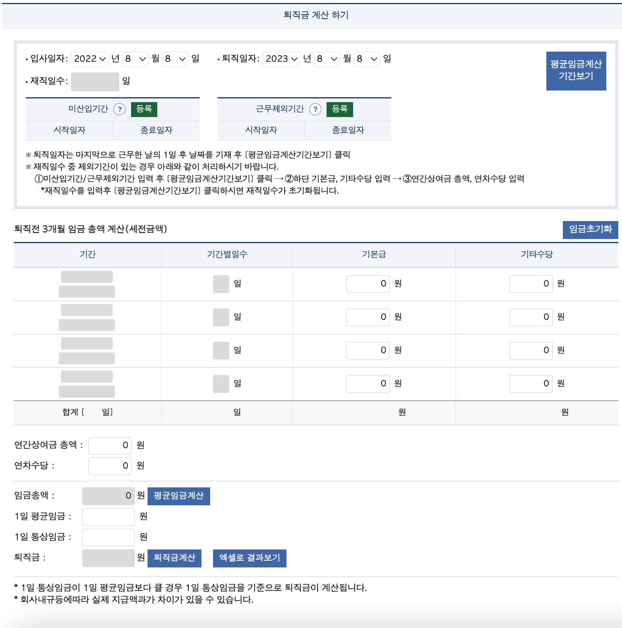Click the 연차수당 input field
The height and width of the screenshot is (628, 622).
[110, 466]
